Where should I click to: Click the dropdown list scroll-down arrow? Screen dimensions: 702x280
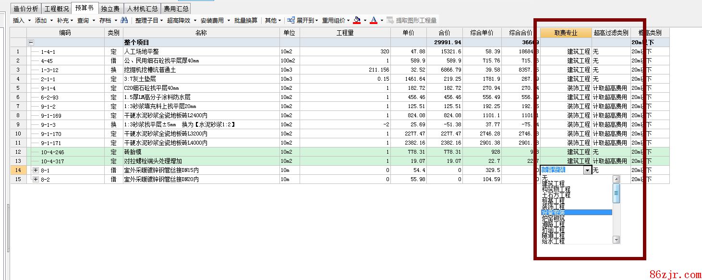pos(617,240)
